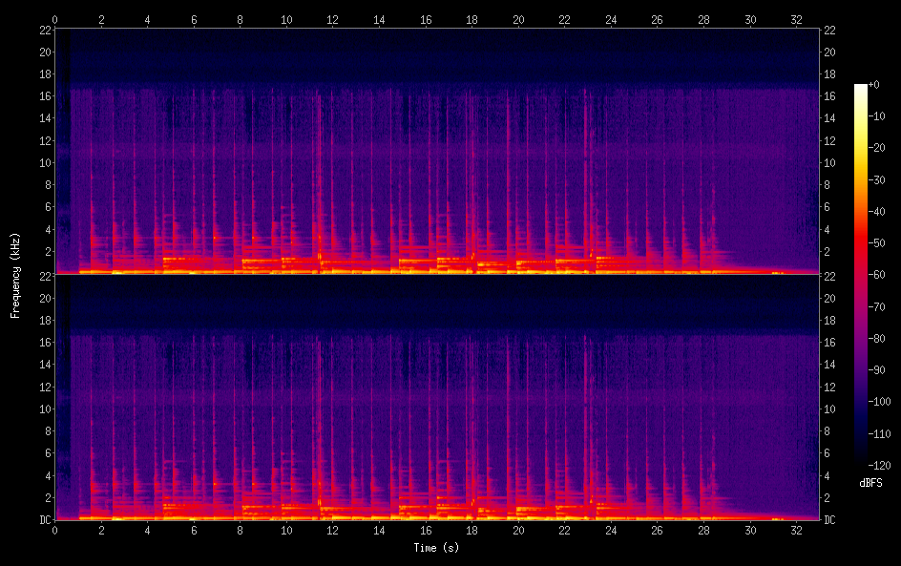Click 10 kHz label on upper channel left axis
The image size is (901, 566).
pos(43,162)
